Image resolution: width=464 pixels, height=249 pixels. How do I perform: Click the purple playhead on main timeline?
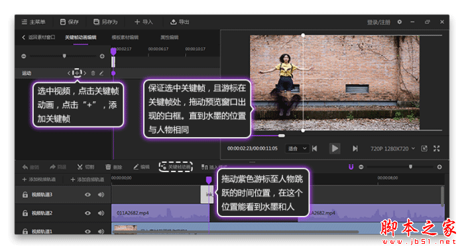click(209, 180)
